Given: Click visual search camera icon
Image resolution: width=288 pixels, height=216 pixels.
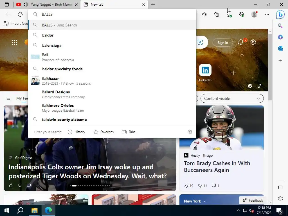Looking at the screenshot, I should (x=200, y=42).
